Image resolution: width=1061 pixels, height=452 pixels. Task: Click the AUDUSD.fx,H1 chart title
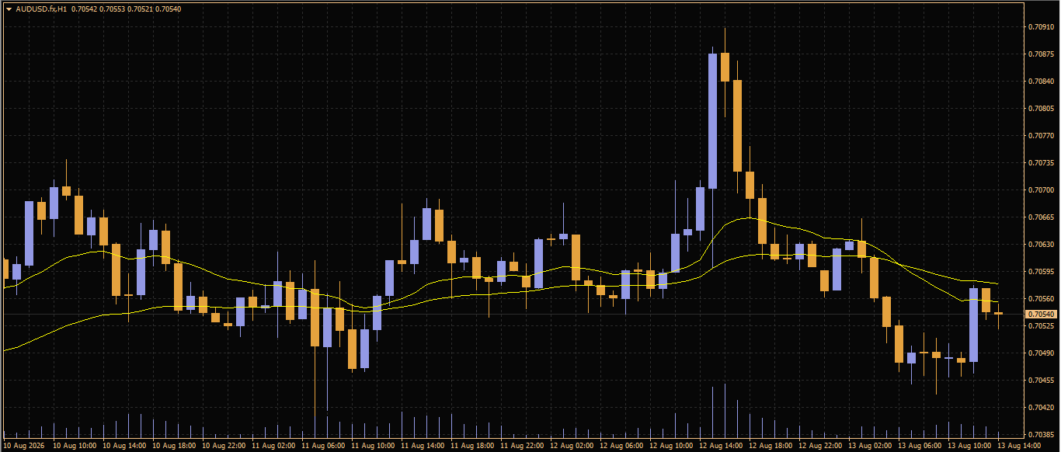click(x=41, y=9)
